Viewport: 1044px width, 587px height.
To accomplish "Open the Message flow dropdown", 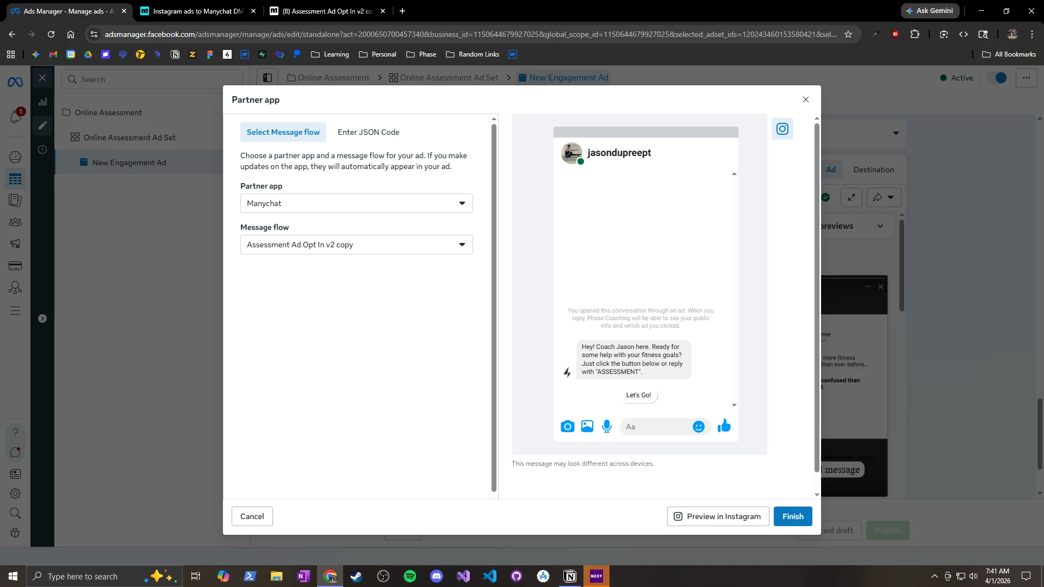I will coord(356,245).
